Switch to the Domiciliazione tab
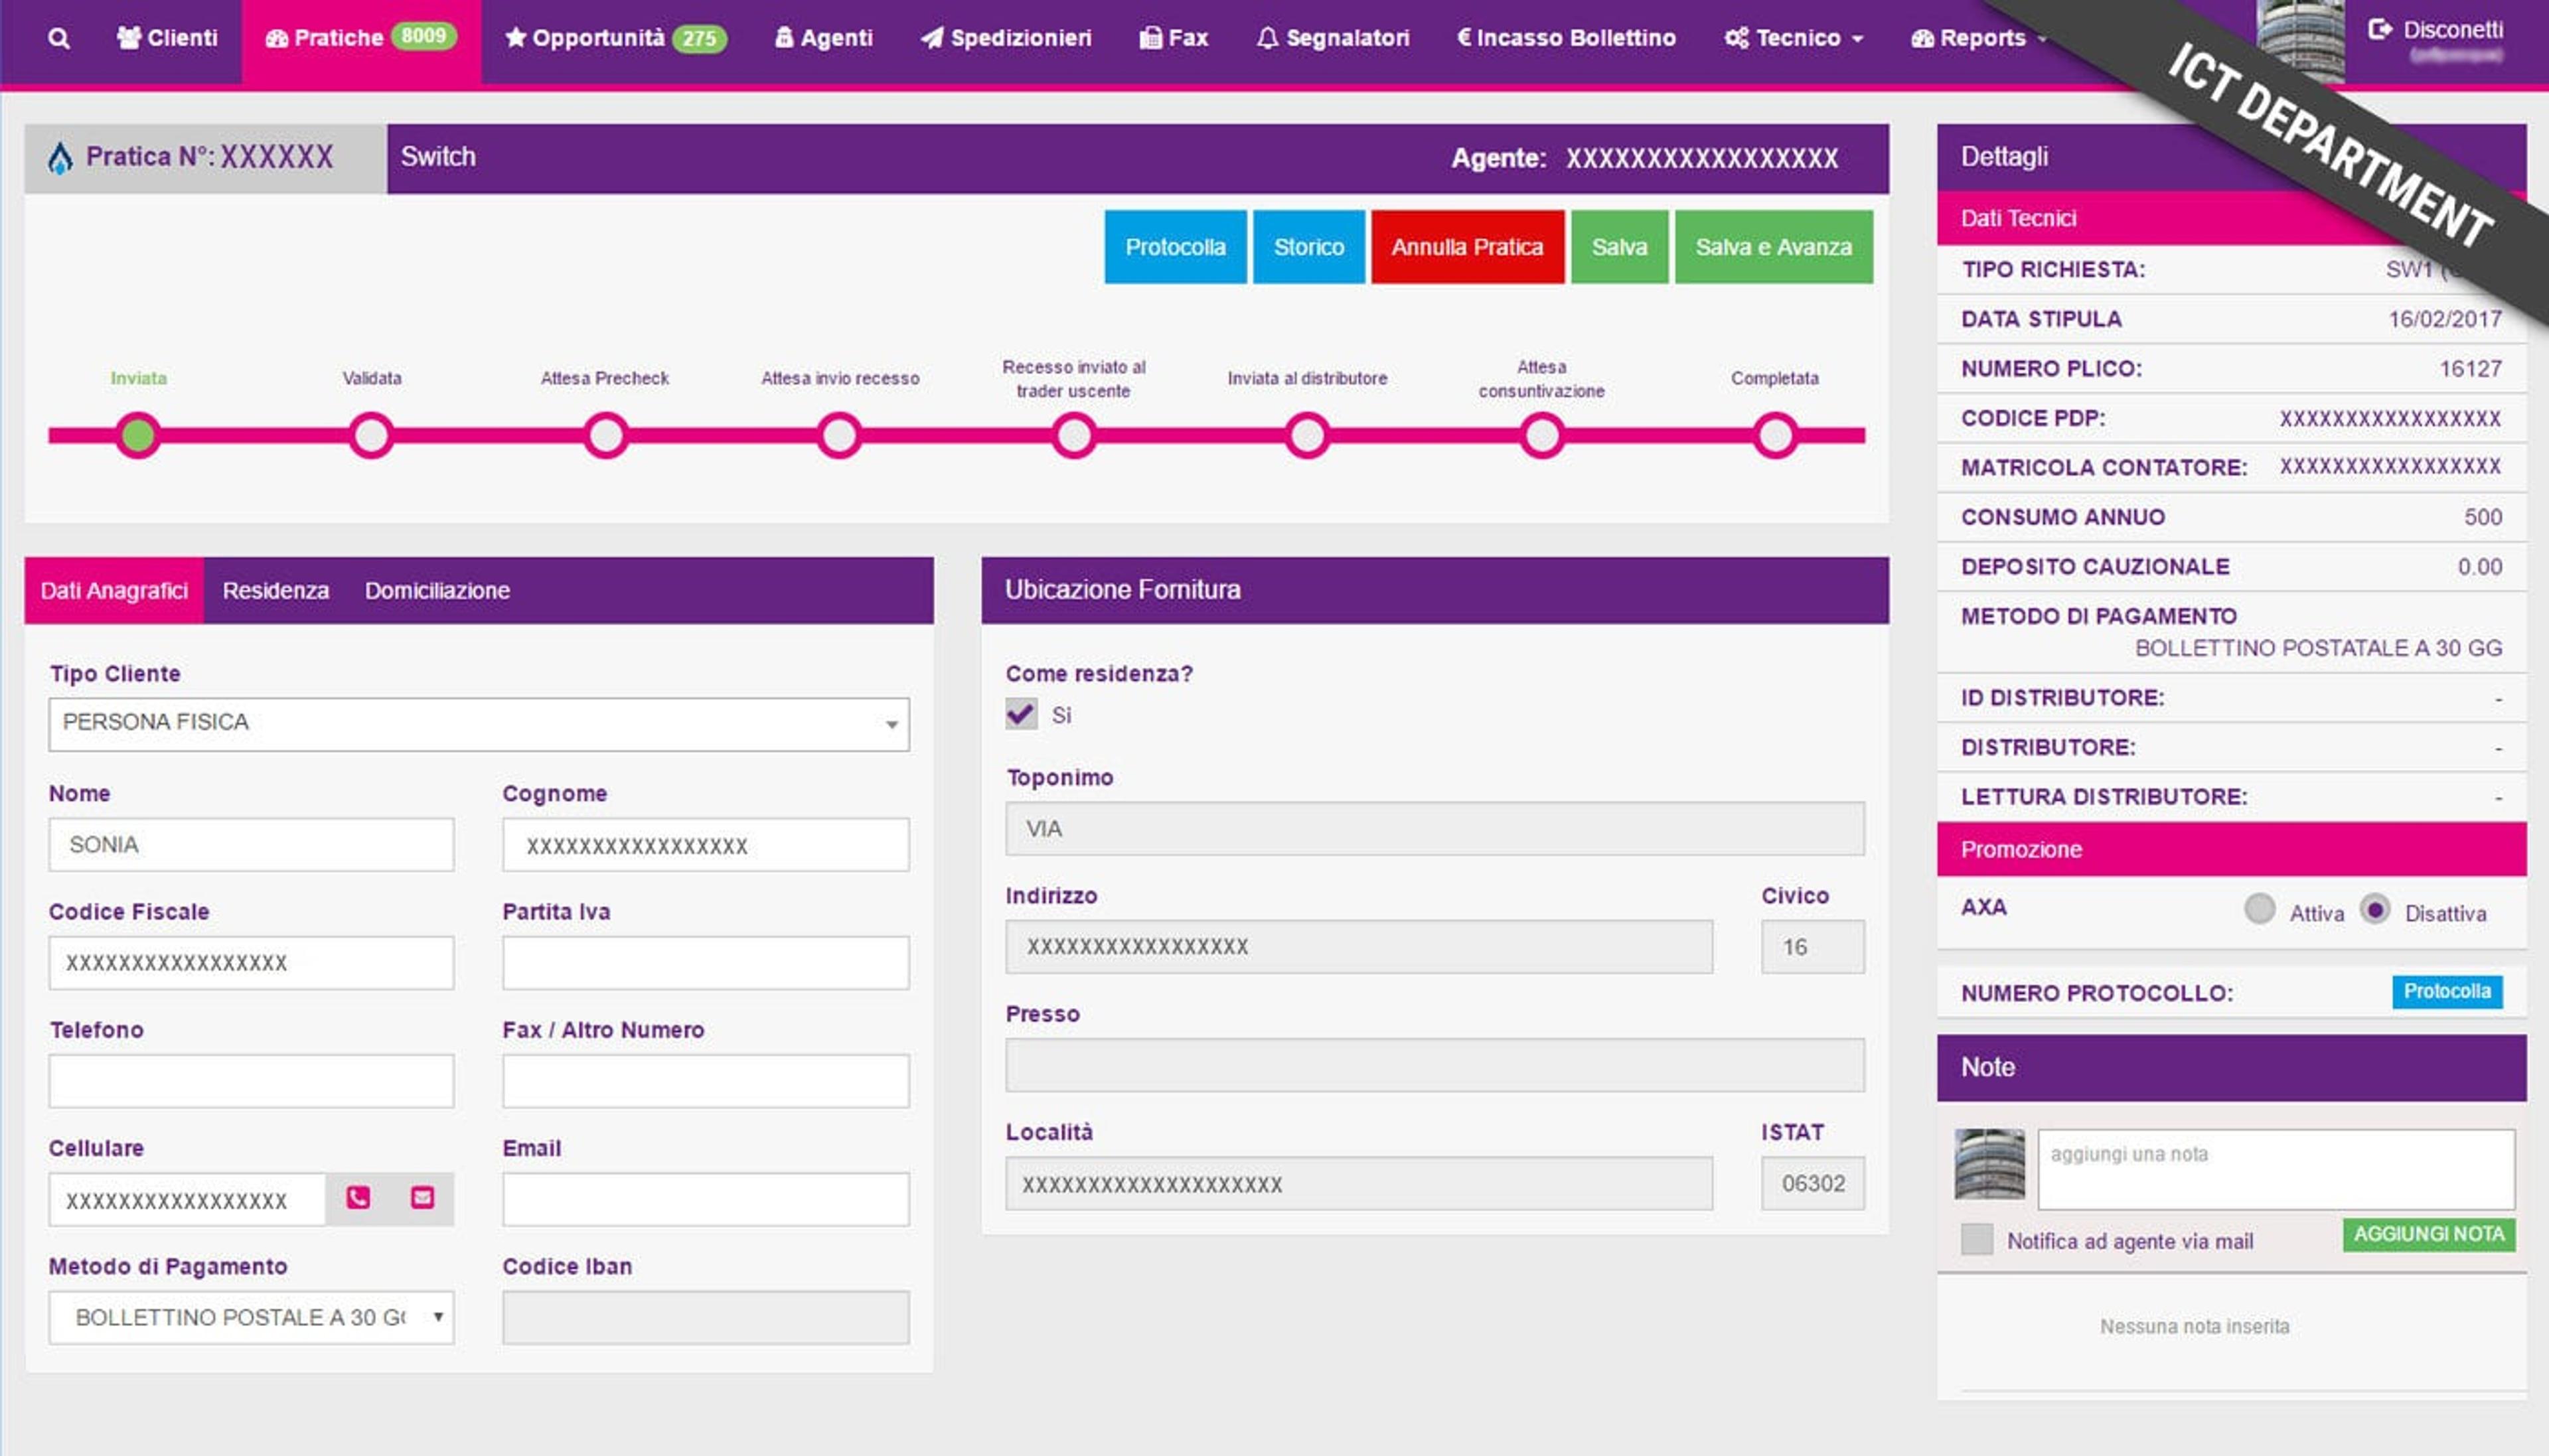The width and height of the screenshot is (2549, 1456). [x=437, y=590]
